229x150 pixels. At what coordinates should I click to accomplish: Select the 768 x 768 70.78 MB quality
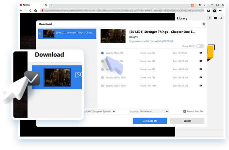pyautogui.click(x=102, y=53)
